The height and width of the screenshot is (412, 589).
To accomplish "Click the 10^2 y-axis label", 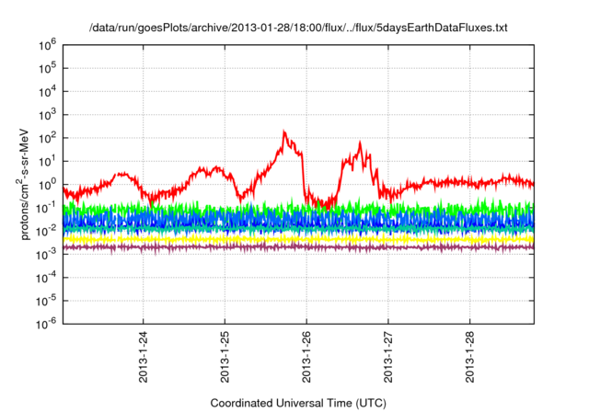I will [47, 139].
